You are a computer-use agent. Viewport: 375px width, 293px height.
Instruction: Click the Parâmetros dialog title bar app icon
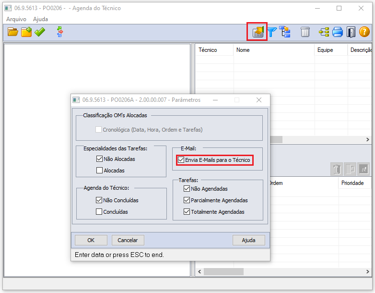76,100
